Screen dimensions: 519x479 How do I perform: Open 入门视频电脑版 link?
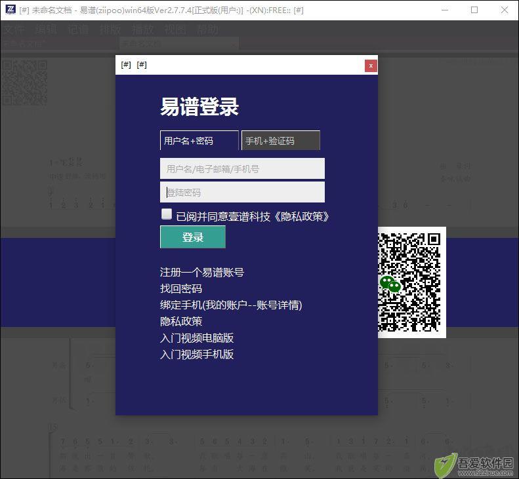click(197, 338)
